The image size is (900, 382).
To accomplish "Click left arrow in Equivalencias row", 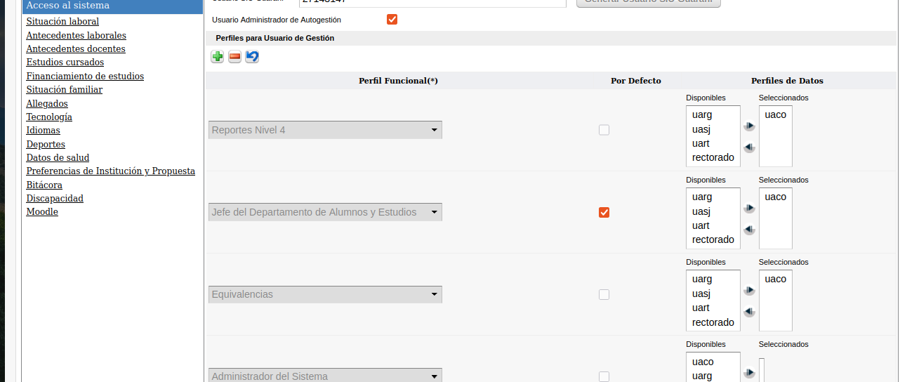I will pyautogui.click(x=749, y=312).
